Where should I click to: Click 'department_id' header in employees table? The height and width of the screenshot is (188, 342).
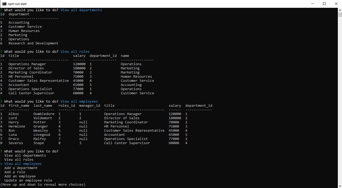coord(199,106)
